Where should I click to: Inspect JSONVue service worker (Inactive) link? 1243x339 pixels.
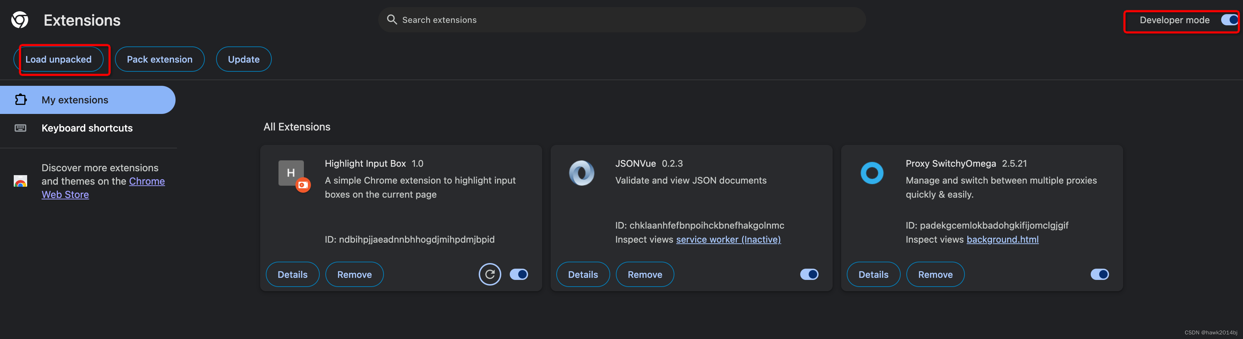[728, 239]
